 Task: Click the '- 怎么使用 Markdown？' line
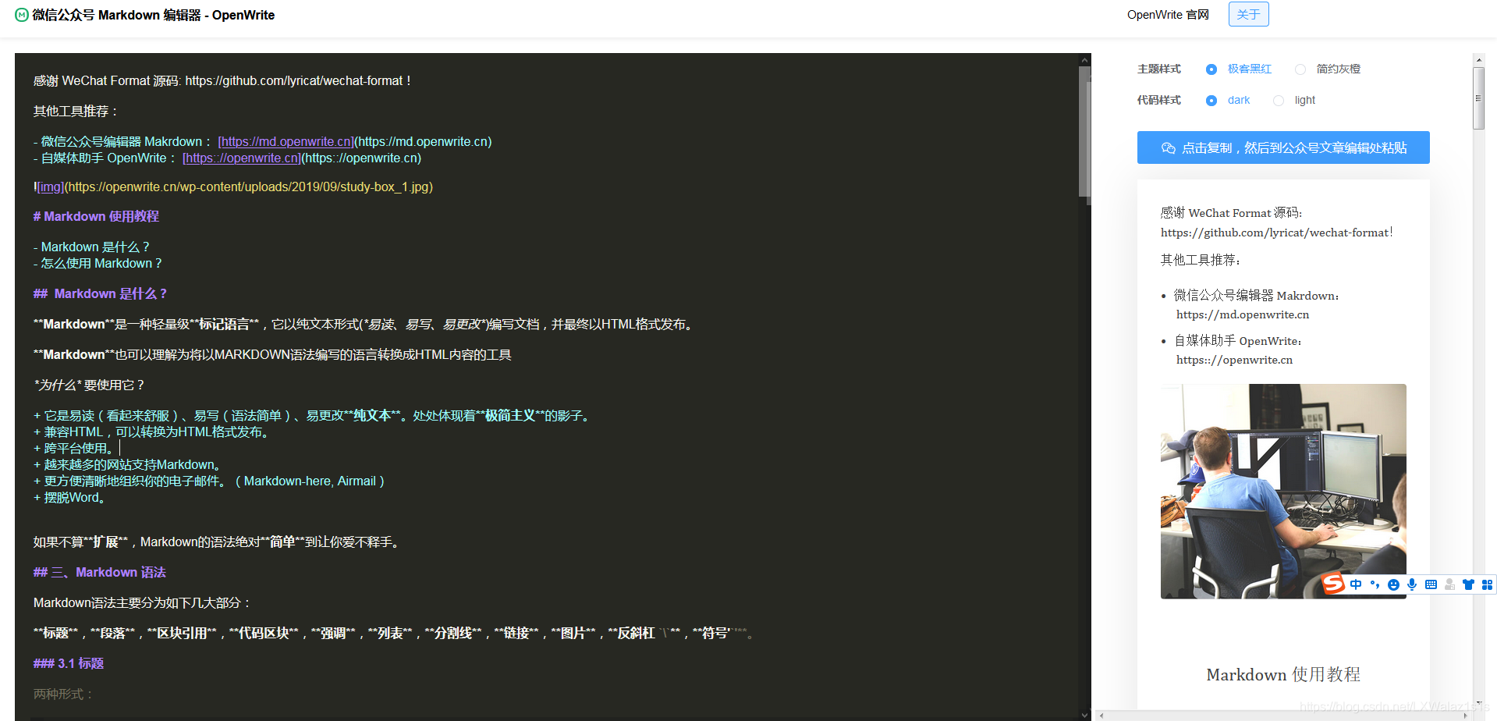coord(98,263)
